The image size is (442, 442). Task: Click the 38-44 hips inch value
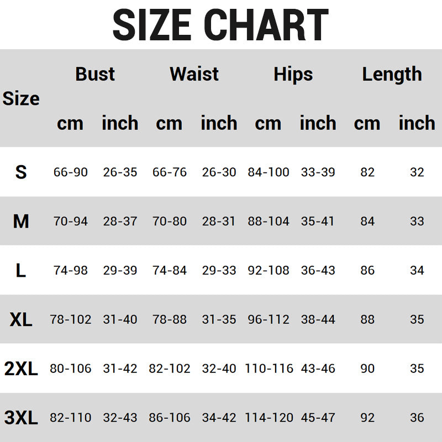318,319
